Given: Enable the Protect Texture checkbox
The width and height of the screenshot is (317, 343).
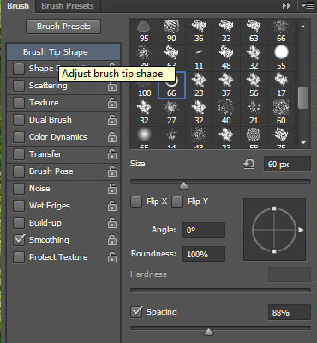Looking at the screenshot, I should click(x=19, y=257).
